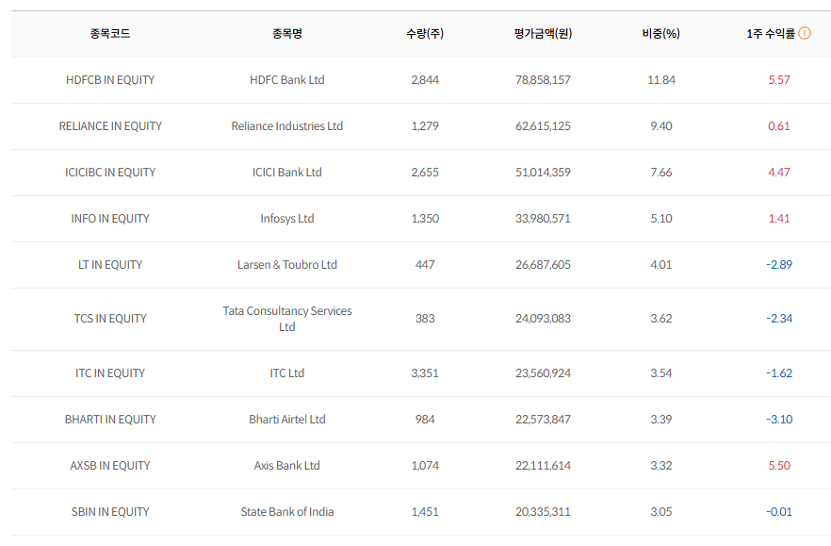Viewport: 831px width, 546px height.
Task: Click the Tata Consultancy Services Ltd name
Action: pyautogui.click(x=287, y=319)
